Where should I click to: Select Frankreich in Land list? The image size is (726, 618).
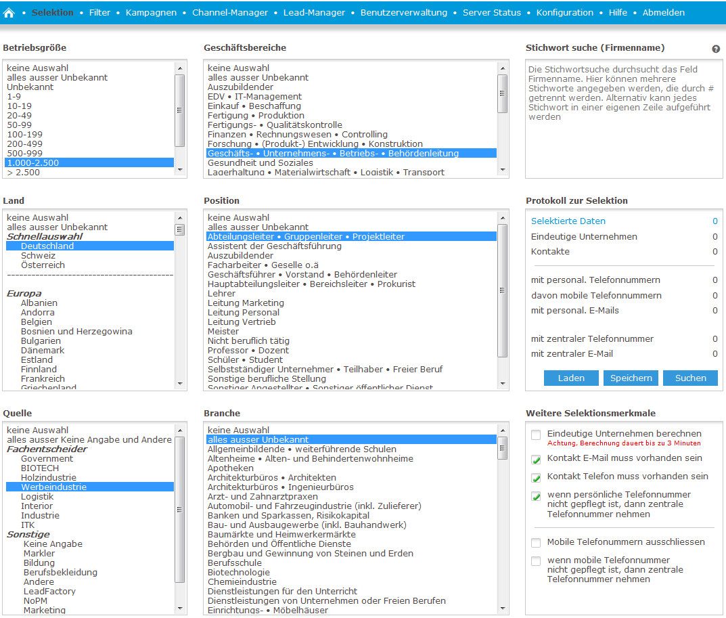(89, 378)
